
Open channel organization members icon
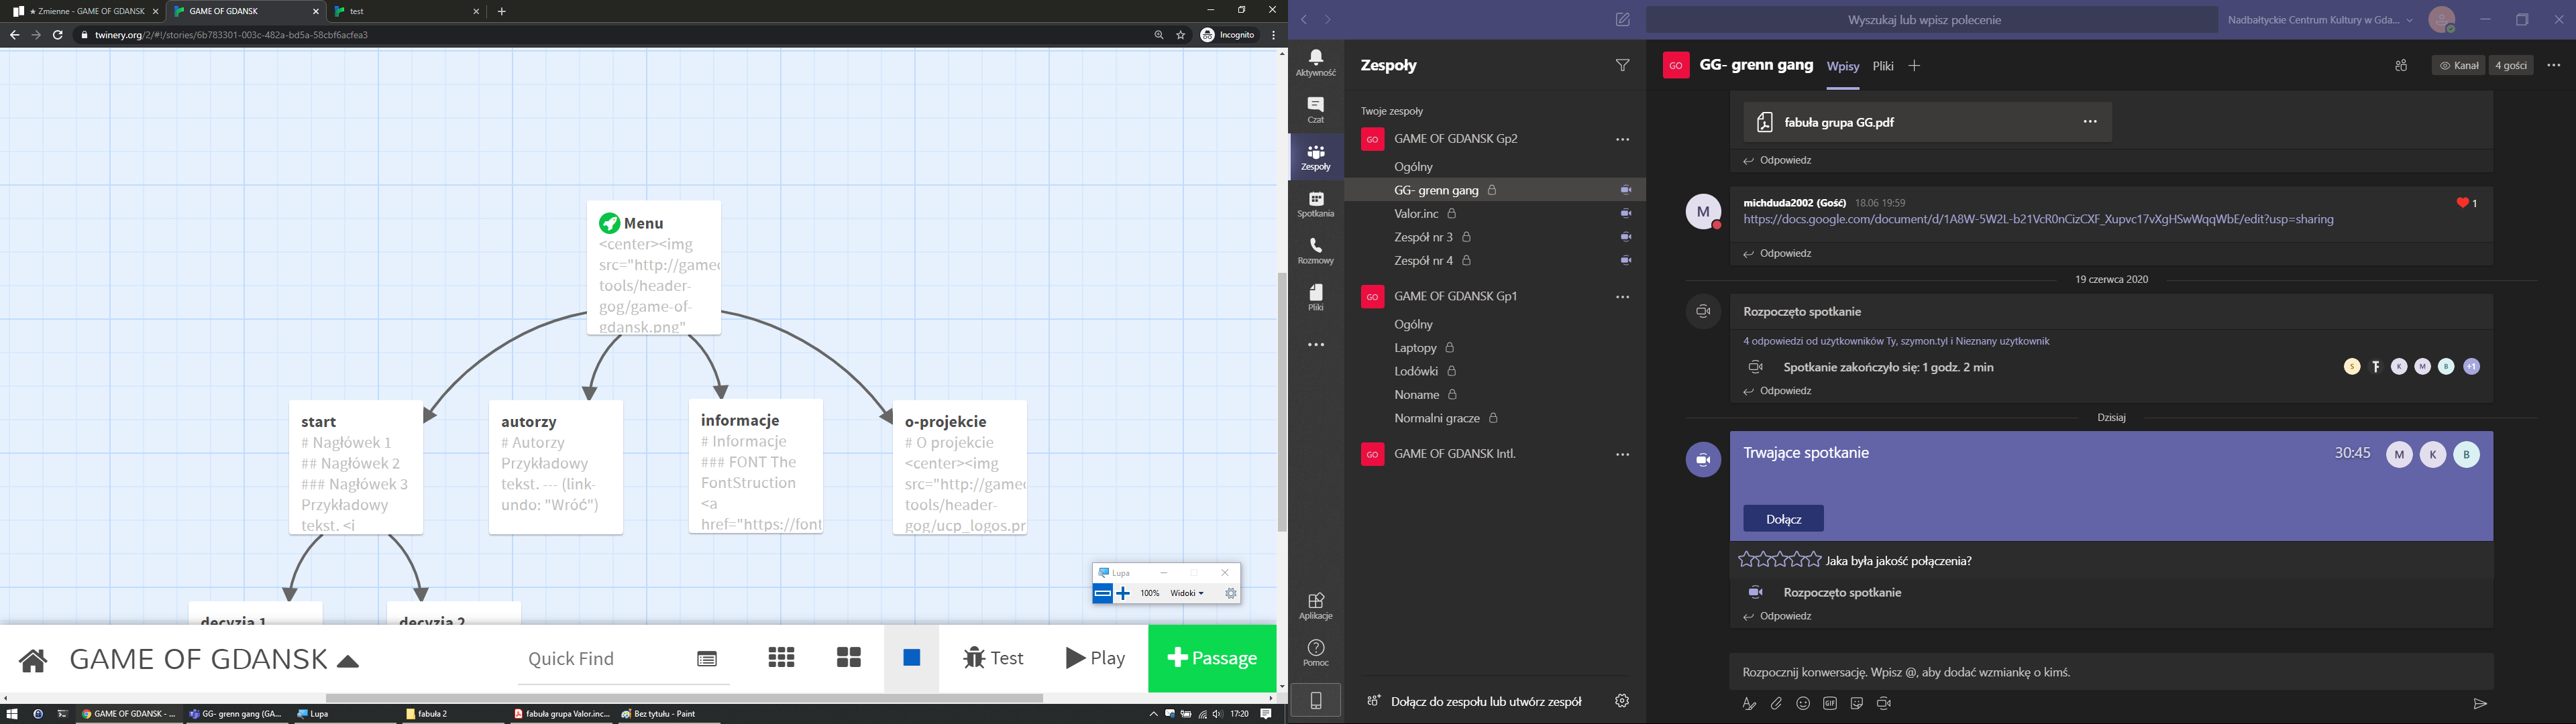click(x=2401, y=66)
